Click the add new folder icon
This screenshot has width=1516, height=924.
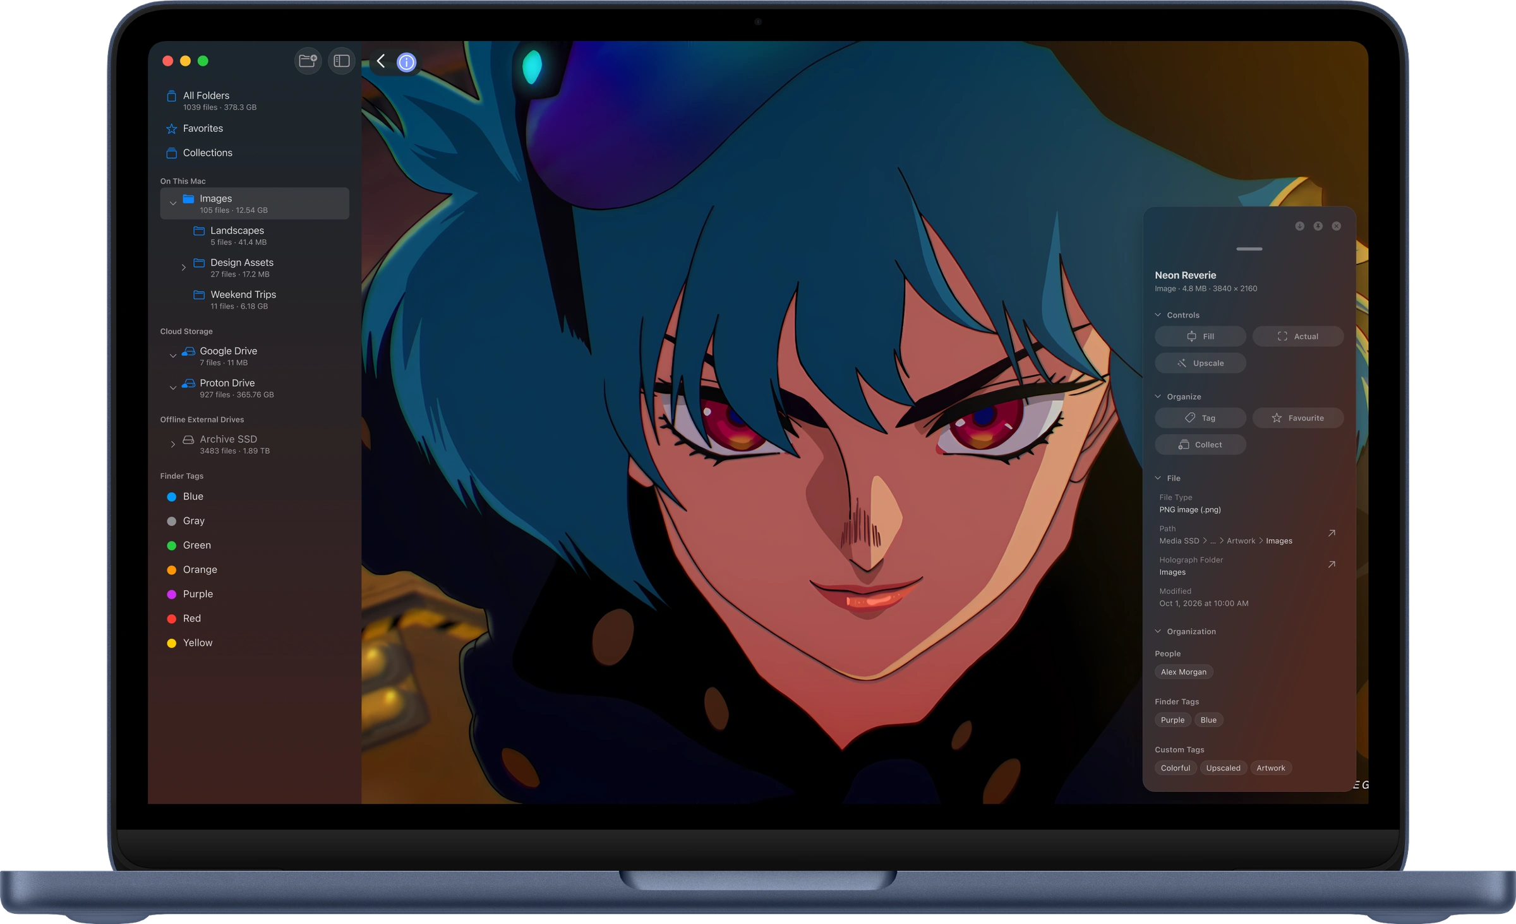click(x=308, y=61)
